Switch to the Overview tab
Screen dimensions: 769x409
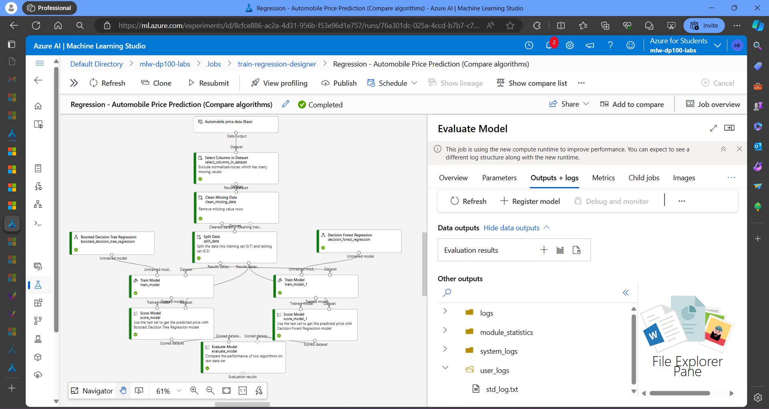453,178
